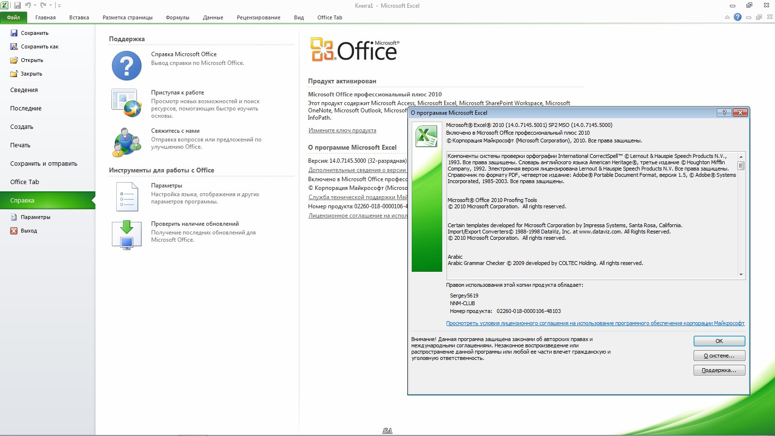Choose Сохранить как in the backstage menu
The image size is (775, 436).
pyautogui.click(x=39, y=47)
